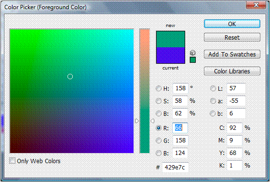Image resolution: width=270 pixels, height=182 pixels.
Task: Select the HSB brightness B radio button
Action: coord(159,113)
